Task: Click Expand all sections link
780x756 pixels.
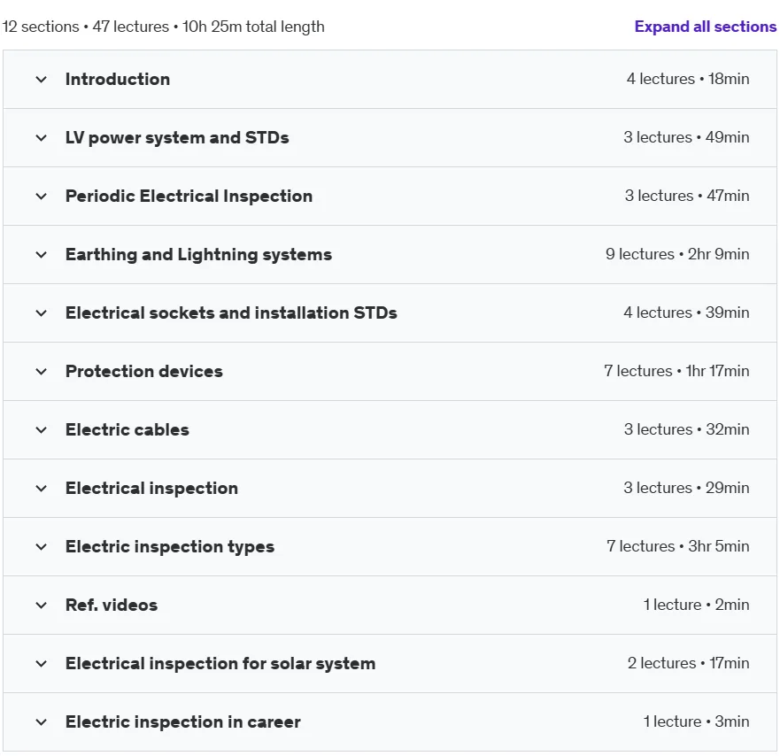Action: [x=706, y=27]
